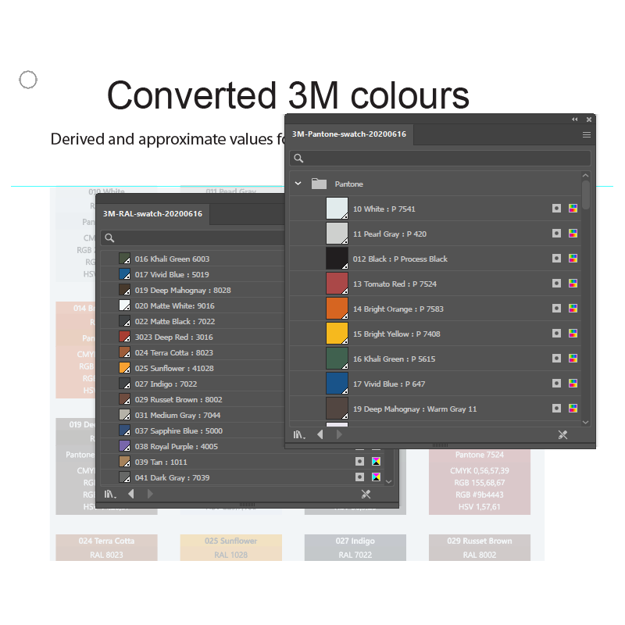Click scroll down arrow in RAL swatch list
The image size is (625, 625).
point(388,481)
